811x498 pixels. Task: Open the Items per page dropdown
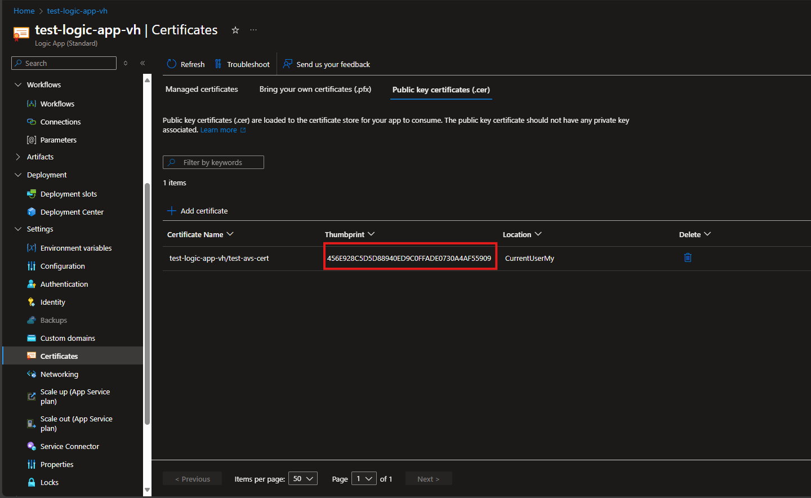(303, 478)
